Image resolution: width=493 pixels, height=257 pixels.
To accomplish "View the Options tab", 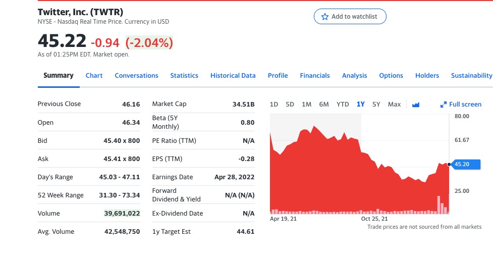I will click(391, 76).
